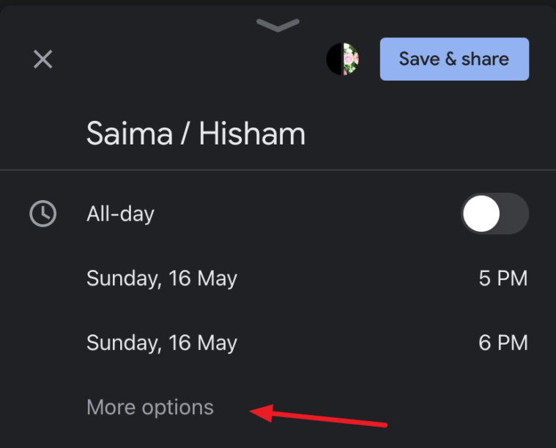Tap the All-day label text
The image size is (556, 448).
coord(120,213)
